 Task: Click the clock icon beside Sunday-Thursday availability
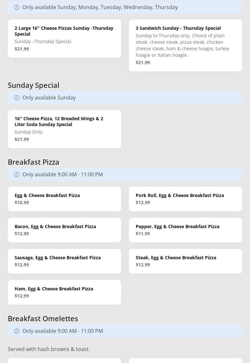17,7
